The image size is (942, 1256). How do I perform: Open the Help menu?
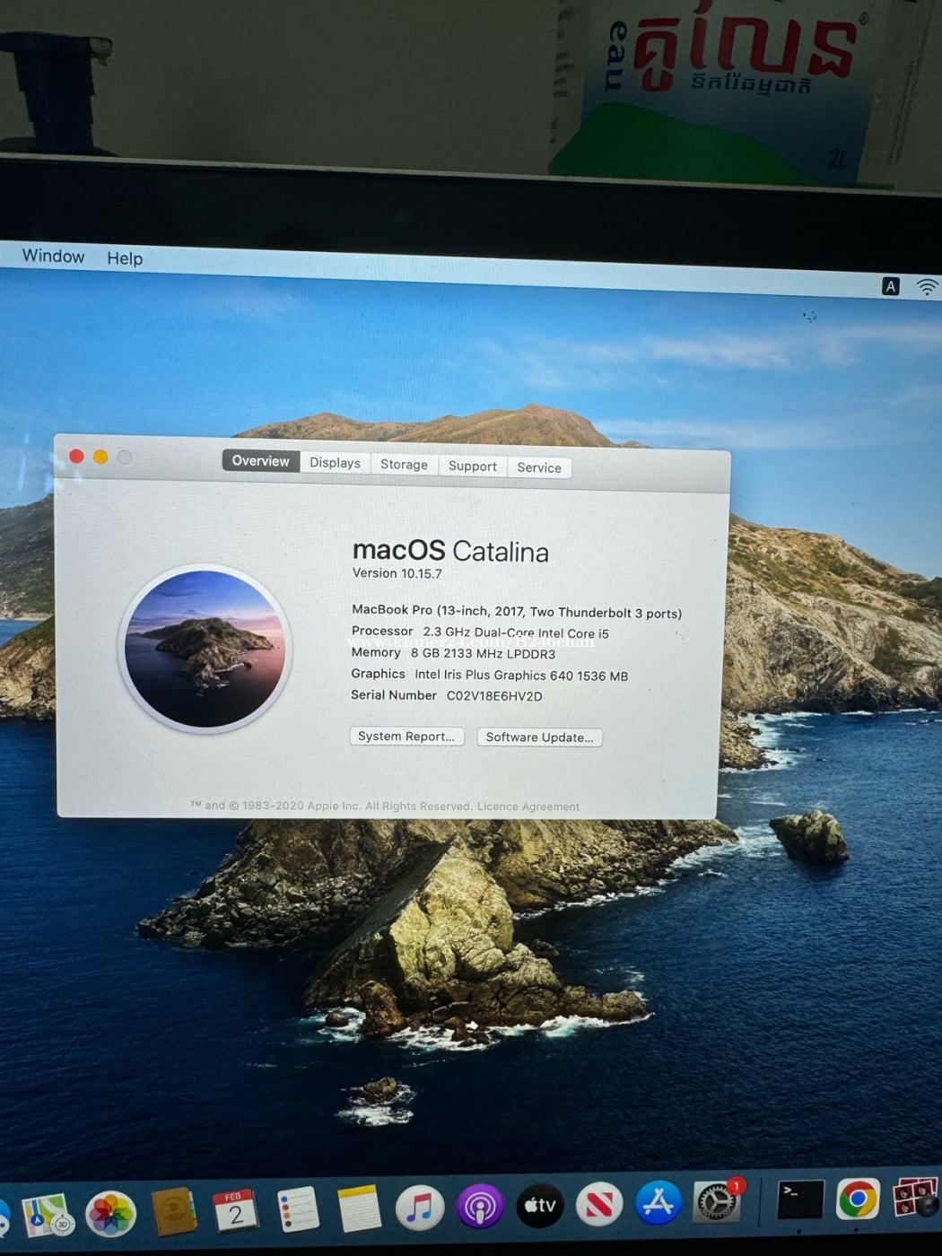tap(125, 258)
